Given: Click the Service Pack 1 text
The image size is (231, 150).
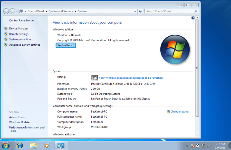Looking at the screenshot, I should click(x=66, y=45).
